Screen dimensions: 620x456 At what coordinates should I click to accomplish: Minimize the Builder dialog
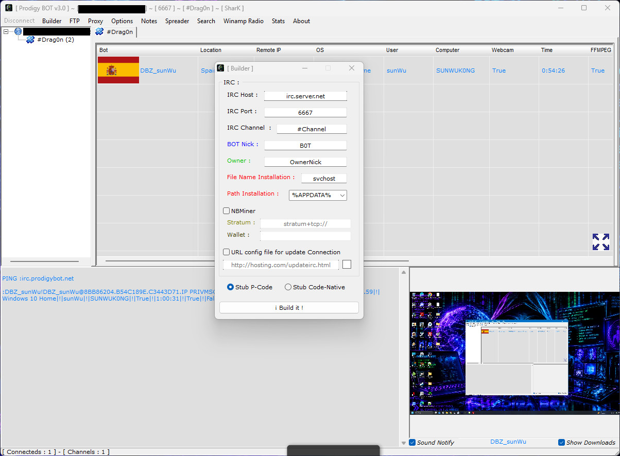coord(305,68)
